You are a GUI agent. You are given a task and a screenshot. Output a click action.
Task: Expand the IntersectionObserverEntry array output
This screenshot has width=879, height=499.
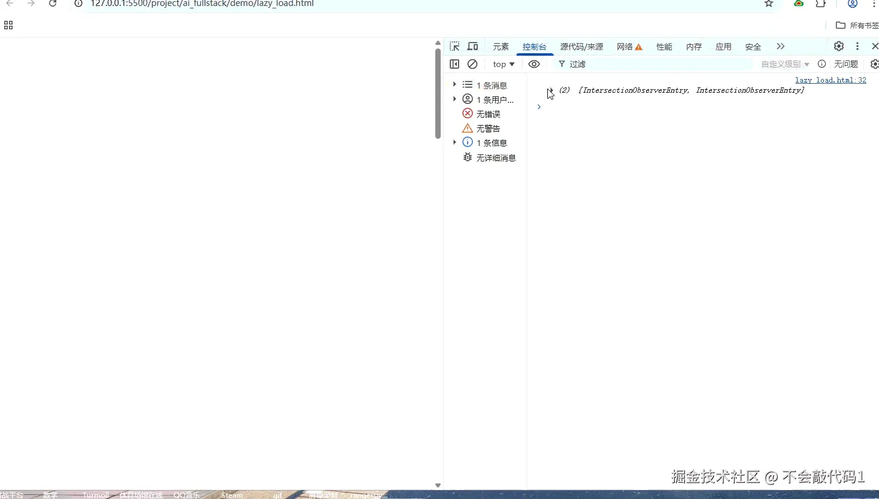[551, 90]
